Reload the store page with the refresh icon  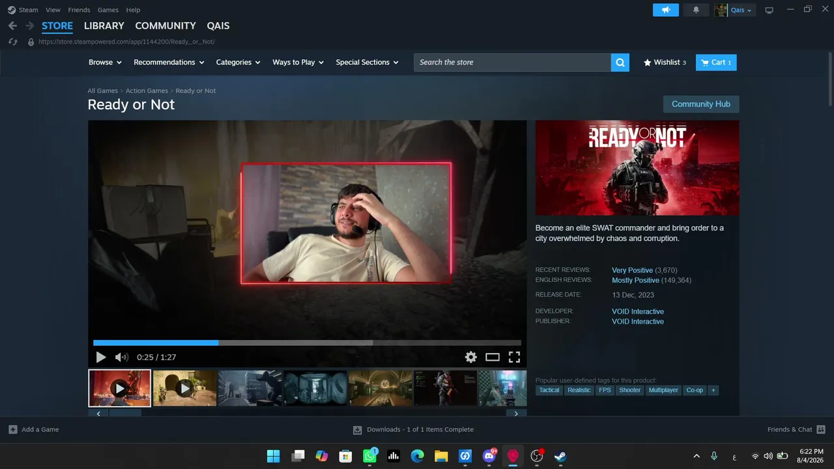[x=12, y=42]
